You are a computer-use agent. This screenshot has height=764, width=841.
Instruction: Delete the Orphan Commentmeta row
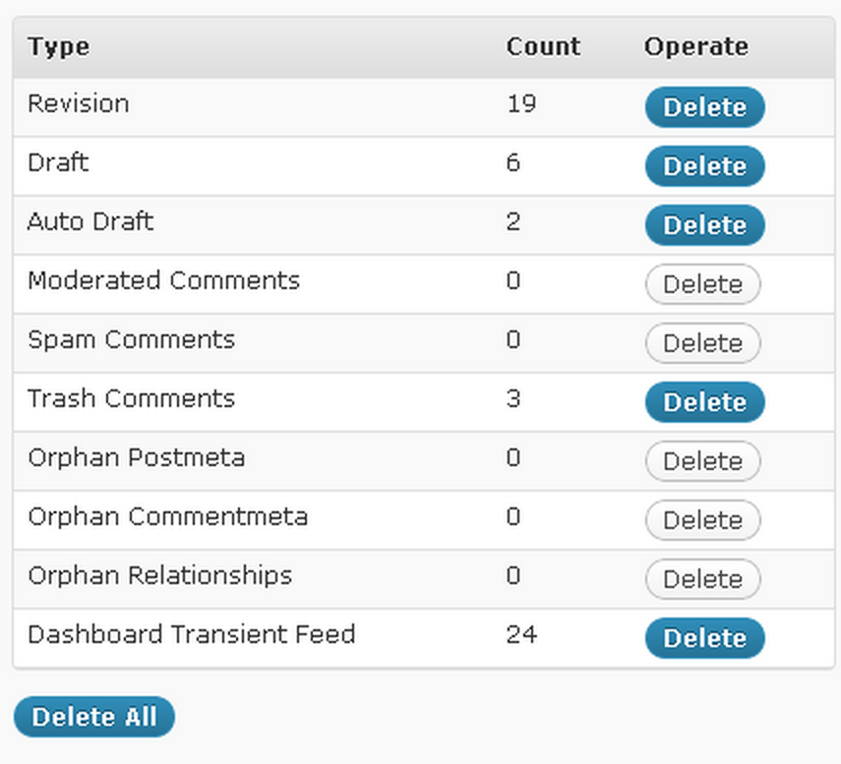click(x=702, y=520)
